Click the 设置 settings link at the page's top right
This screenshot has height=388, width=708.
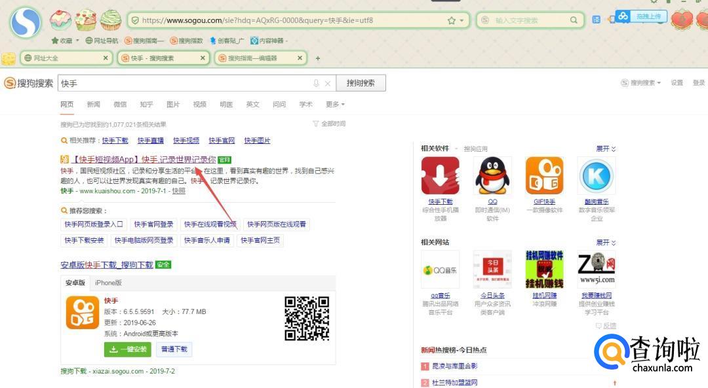(x=677, y=82)
